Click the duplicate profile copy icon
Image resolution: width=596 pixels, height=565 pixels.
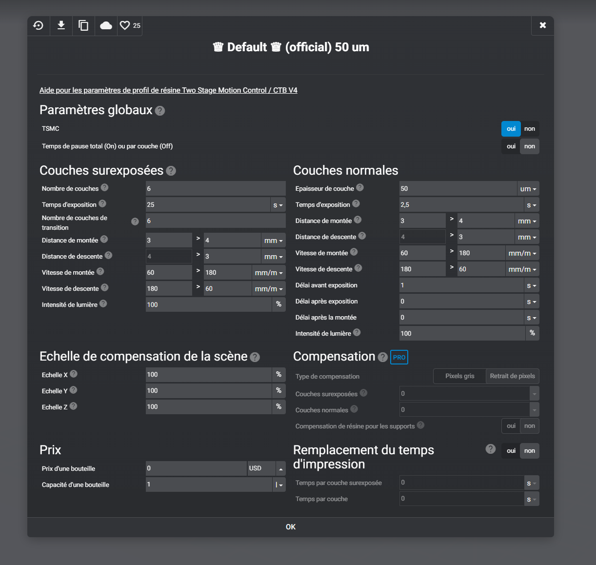(83, 25)
